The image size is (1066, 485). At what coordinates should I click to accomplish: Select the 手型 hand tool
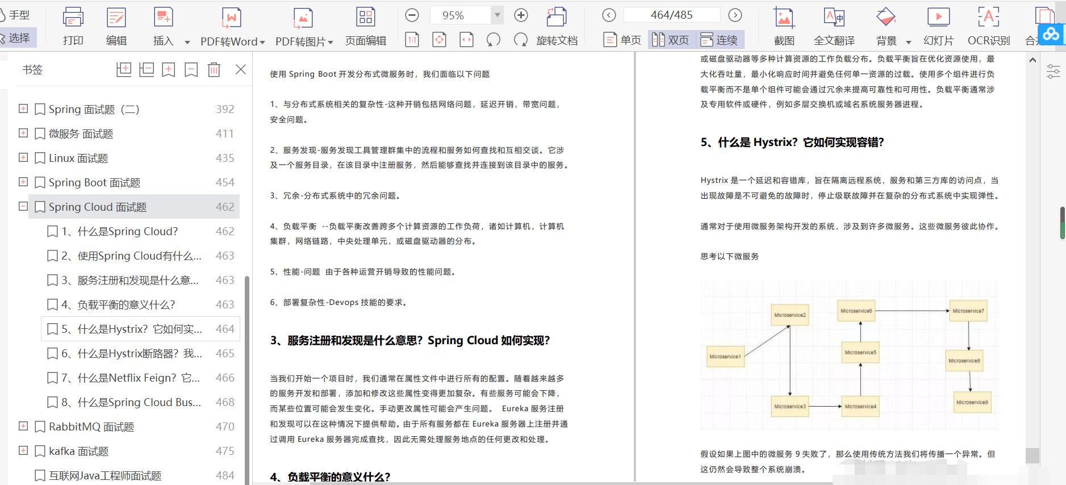15,15
